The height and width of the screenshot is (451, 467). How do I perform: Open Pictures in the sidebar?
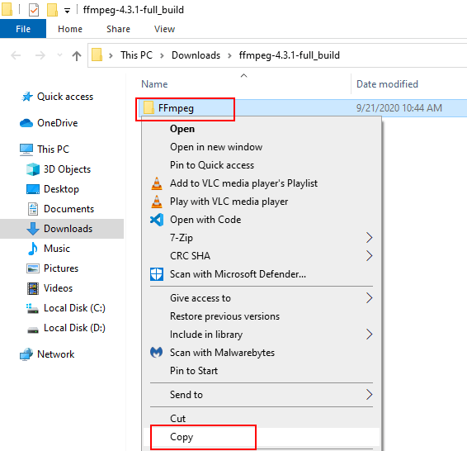click(61, 268)
